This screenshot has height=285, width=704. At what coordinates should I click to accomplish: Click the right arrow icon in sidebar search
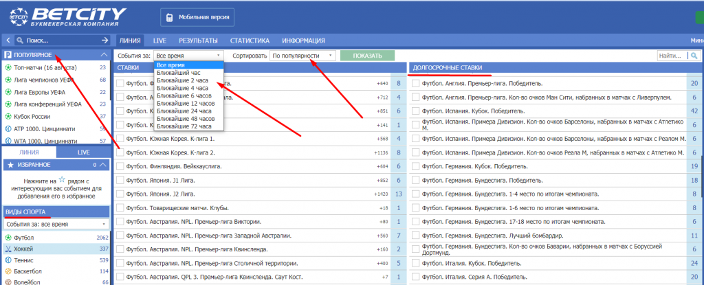tap(104, 41)
